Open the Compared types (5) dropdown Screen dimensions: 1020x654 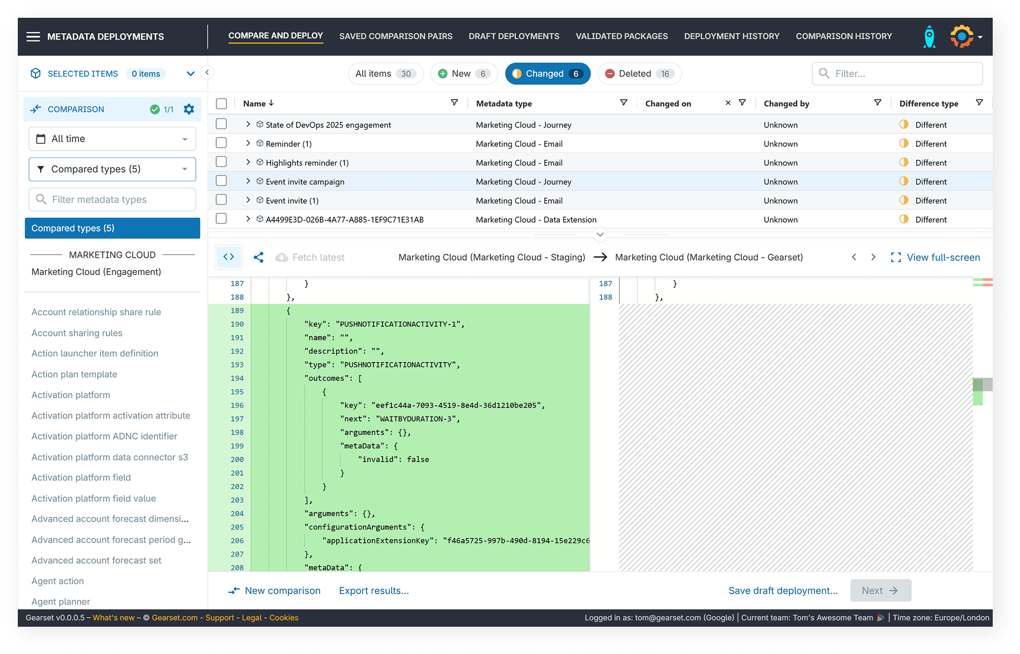(111, 169)
